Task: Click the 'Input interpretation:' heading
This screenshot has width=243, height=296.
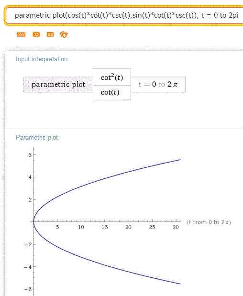Action: [43, 59]
